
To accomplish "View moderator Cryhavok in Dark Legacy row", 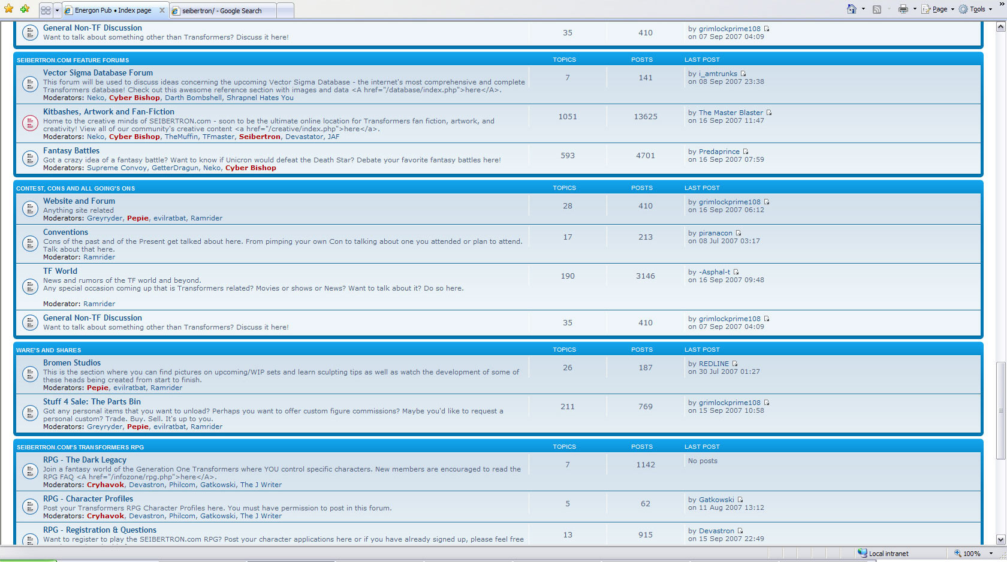I will tap(105, 485).
